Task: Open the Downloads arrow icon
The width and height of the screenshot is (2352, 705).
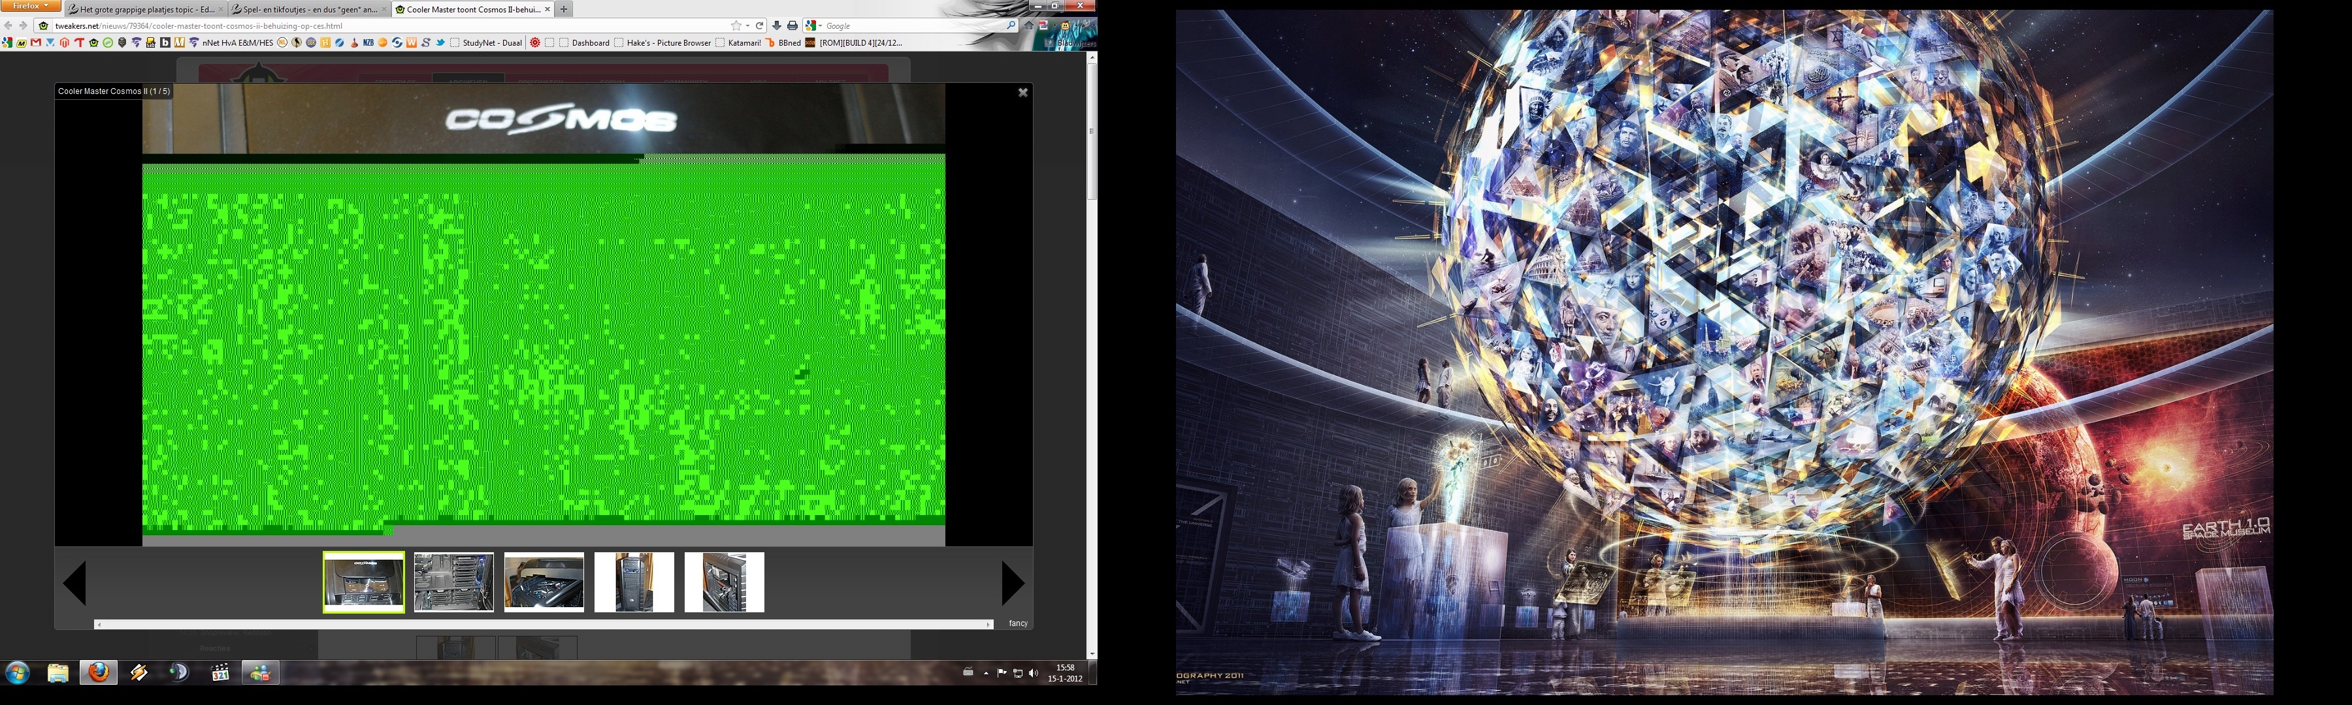Action: point(776,25)
